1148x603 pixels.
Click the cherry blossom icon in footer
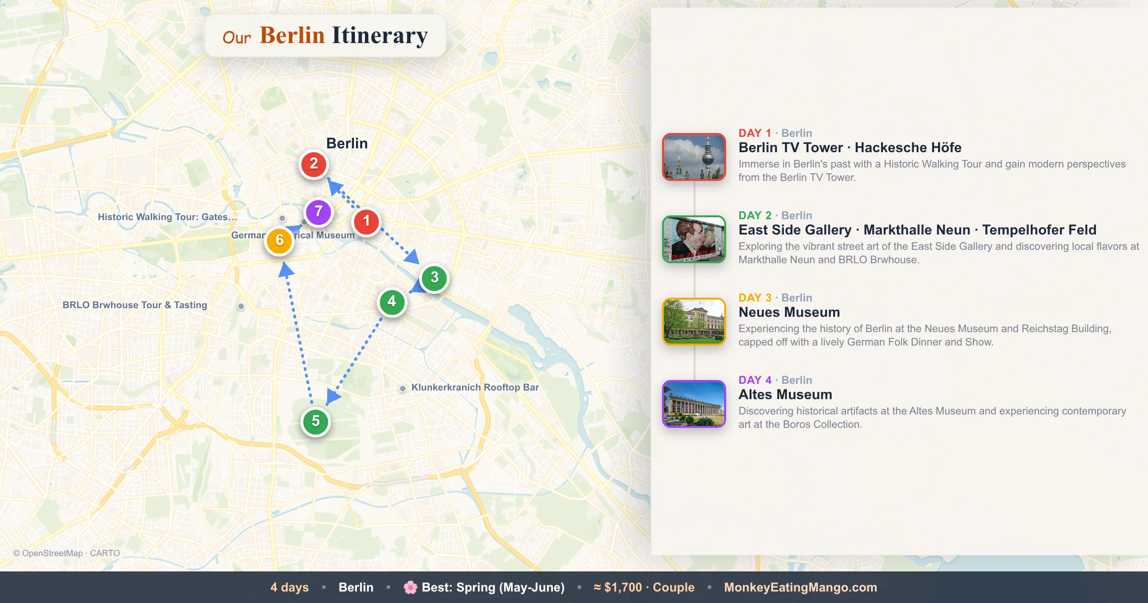(x=410, y=587)
